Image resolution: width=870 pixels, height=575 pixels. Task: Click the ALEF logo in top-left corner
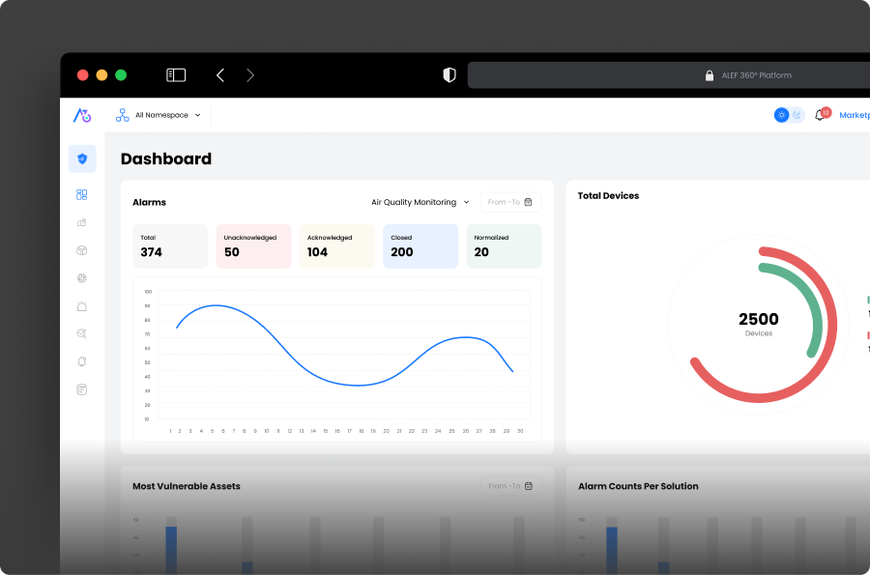tap(82, 115)
